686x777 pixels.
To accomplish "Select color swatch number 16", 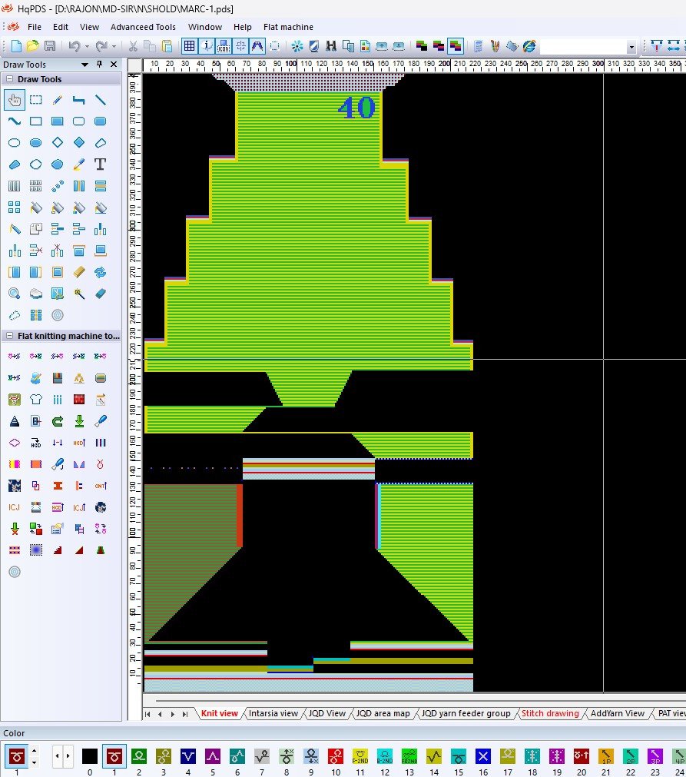I will (x=482, y=756).
